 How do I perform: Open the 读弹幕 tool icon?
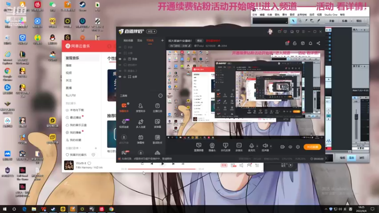[x=157, y=124]
